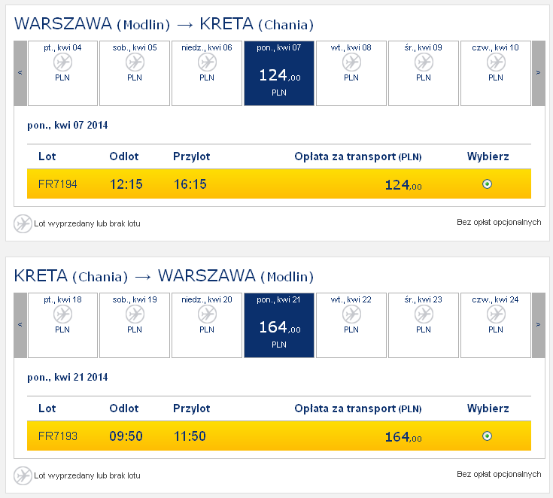Image resolution: width=553 pixels, height=498 pixels.
Task: Click the sold-out icon on pt., kwi 18
Action: [x=62, y=314]
